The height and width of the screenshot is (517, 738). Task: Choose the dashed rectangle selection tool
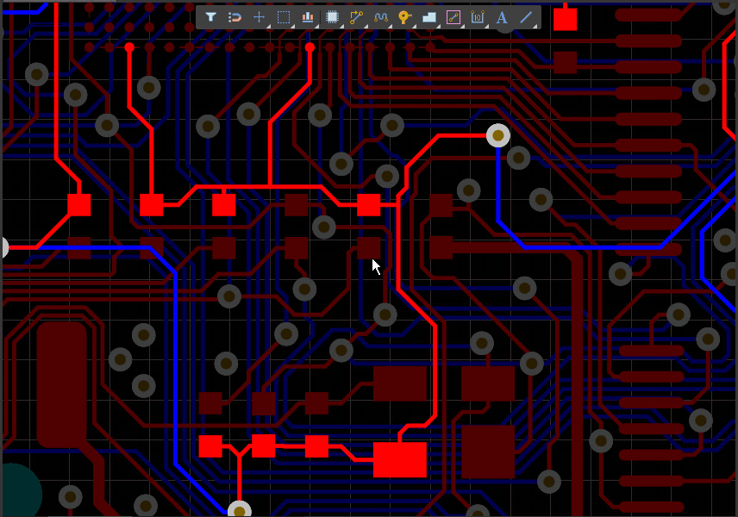click(x=284, y=17)
